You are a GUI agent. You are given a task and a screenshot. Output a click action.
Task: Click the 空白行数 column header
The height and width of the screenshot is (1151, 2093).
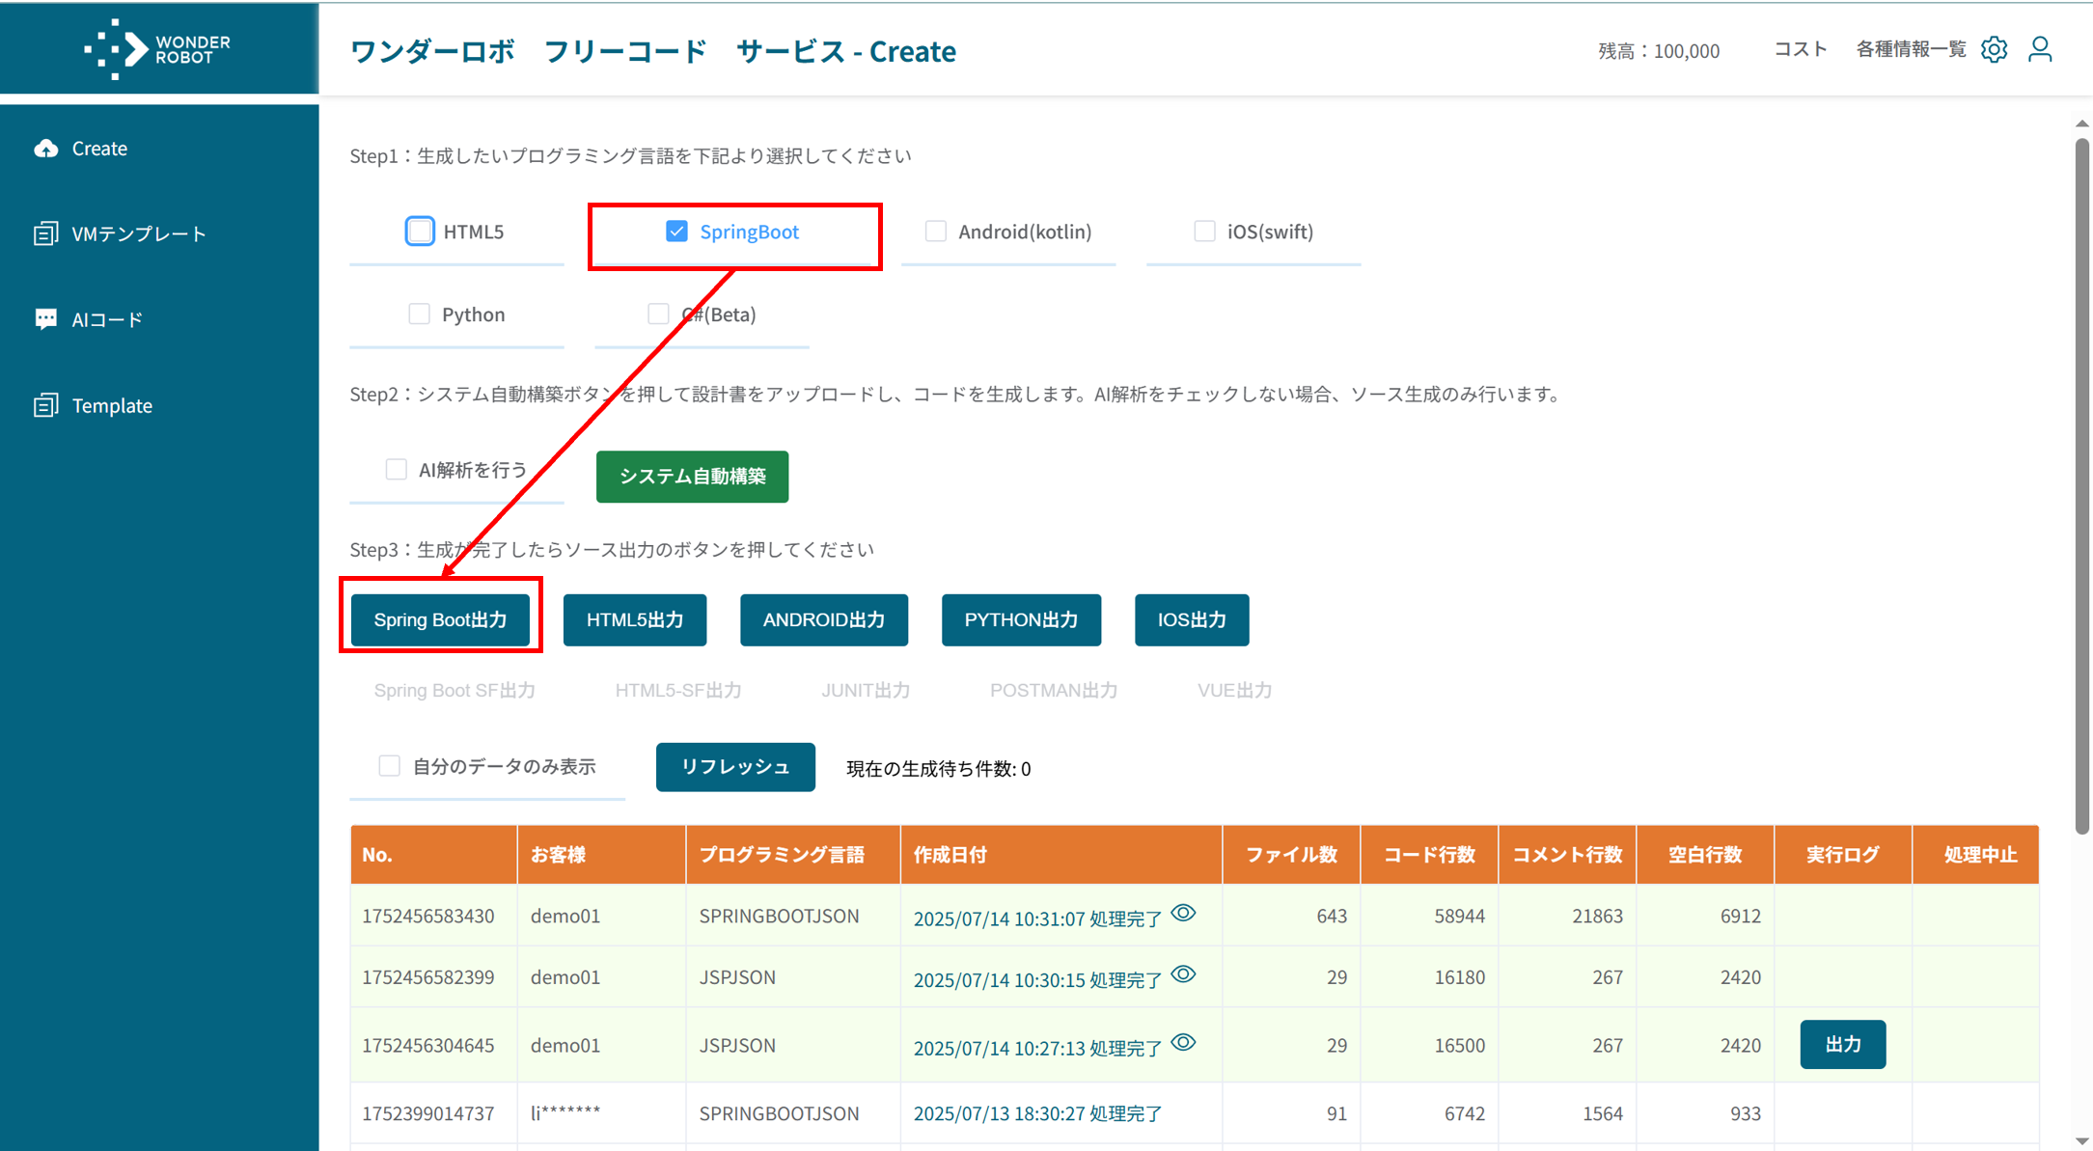click(x=1705, y=855)
